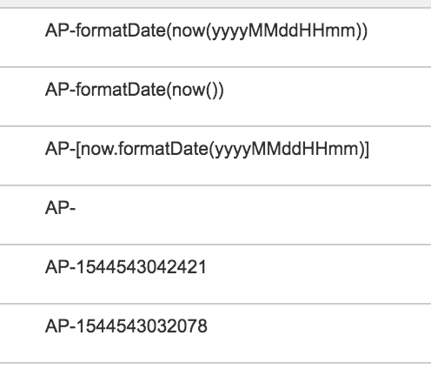
Task: Click the yyyyMMddHHmm pattern in the bracketed row
Action: (x=288, y=150)
